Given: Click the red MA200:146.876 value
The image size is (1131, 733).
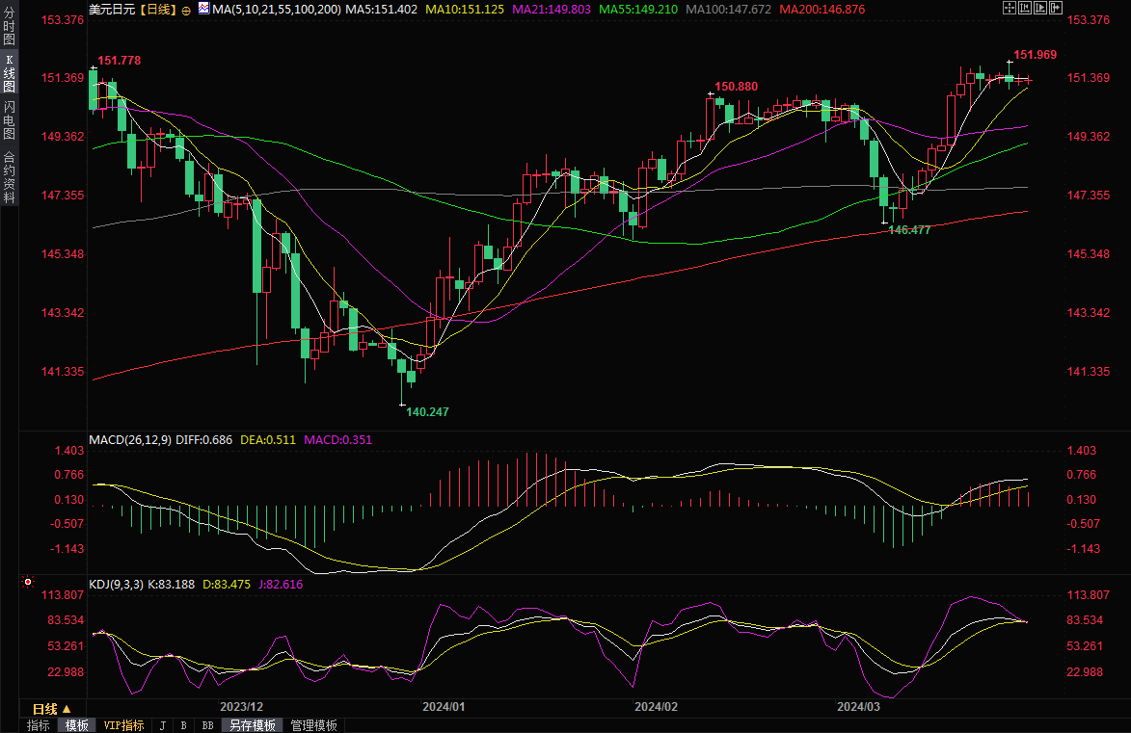Looking at the screenshot, I should [x=822, y=10].
